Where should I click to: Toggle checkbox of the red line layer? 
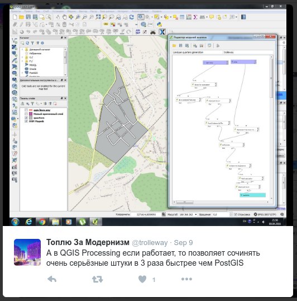[26, 110]
